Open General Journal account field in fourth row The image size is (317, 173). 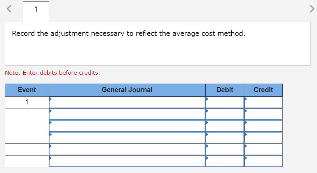click(x=127, y=138)
